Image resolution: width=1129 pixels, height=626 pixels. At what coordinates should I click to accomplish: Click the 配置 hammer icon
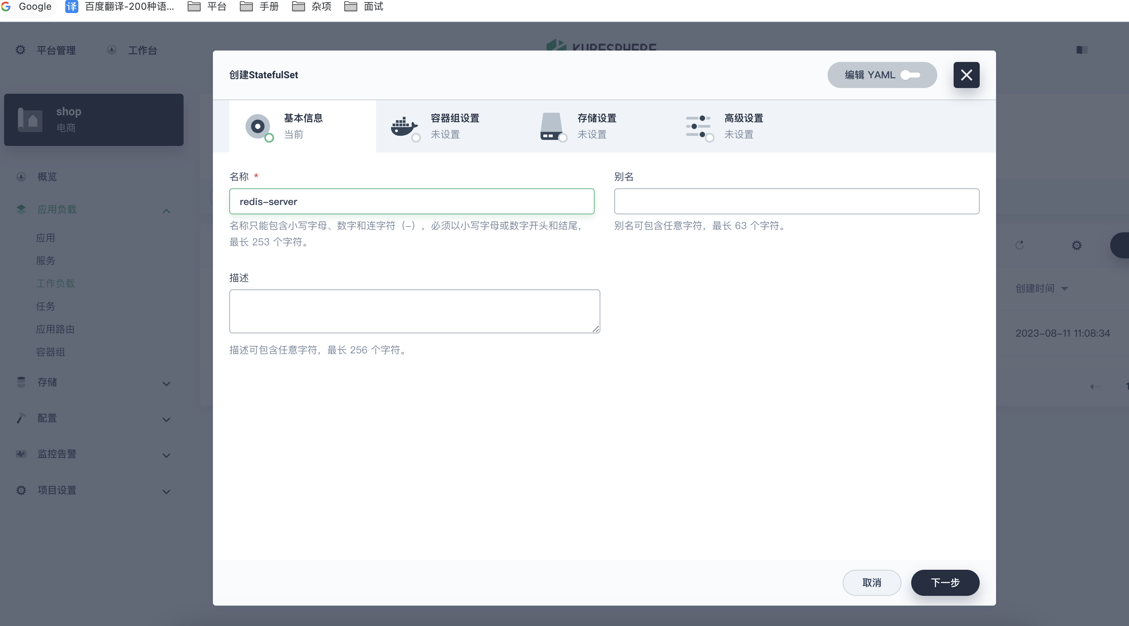tap(21, 418)
